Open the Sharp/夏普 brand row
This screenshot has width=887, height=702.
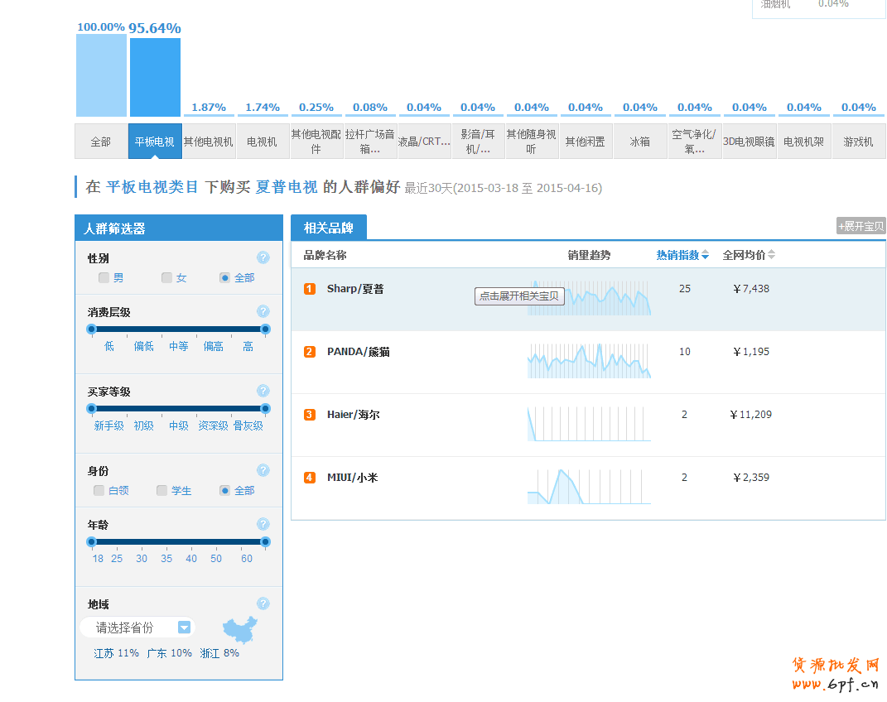coord(355,289)
